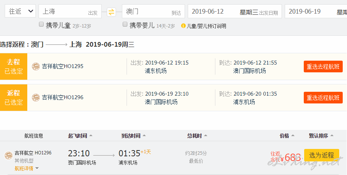The image size is (347, 175).
Task: Select the 默认排序 sorting option
Action: pos(321,136)
